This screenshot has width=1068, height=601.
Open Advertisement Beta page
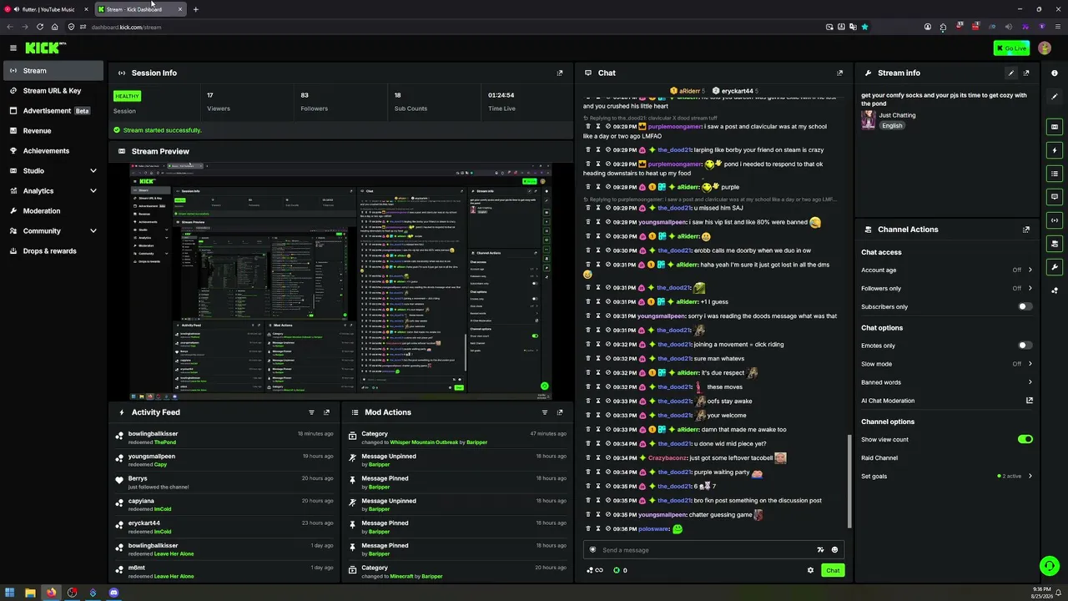tap(52, 111)
